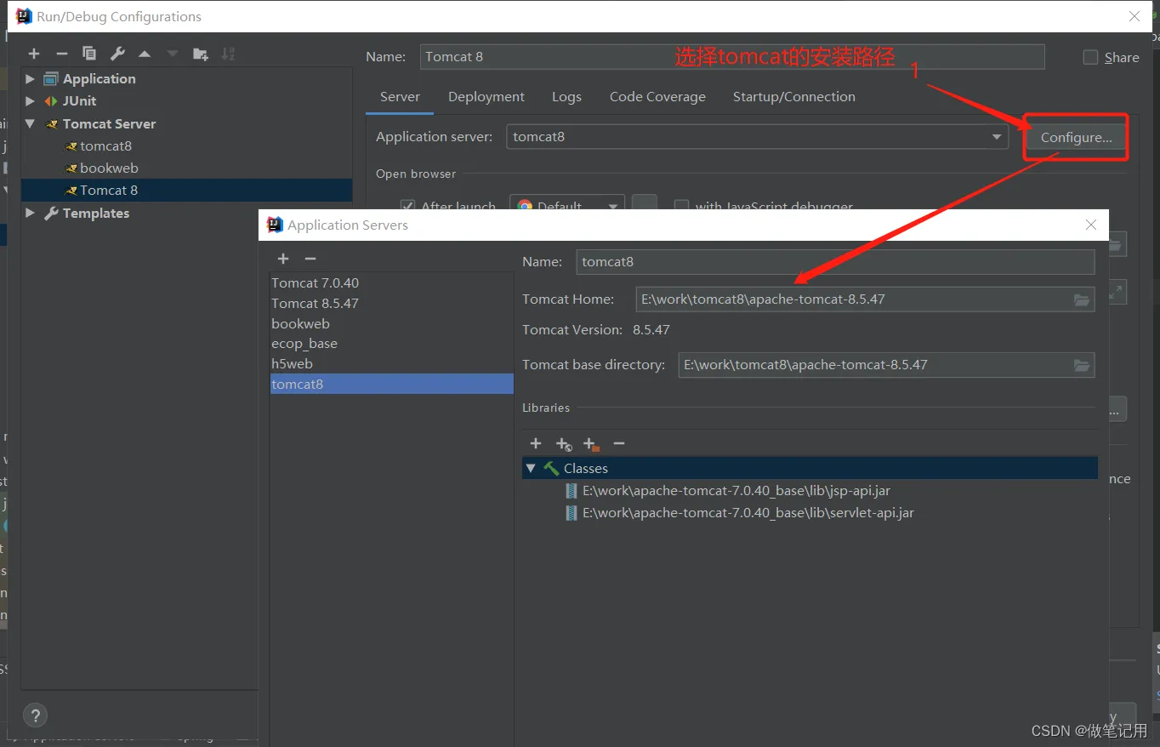
Task: Open the Application server dropdown
Action: [x=997, y=137]
